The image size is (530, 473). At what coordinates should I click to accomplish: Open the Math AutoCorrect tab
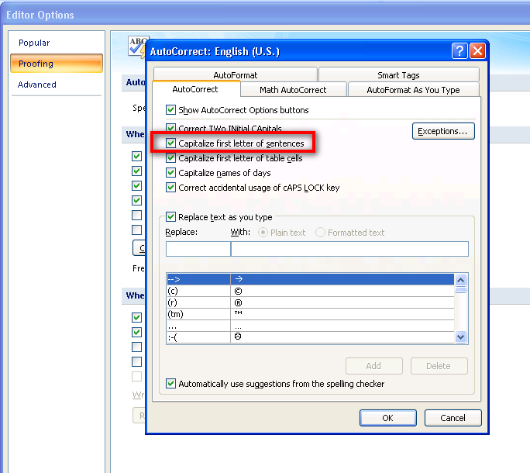(293, 90)
